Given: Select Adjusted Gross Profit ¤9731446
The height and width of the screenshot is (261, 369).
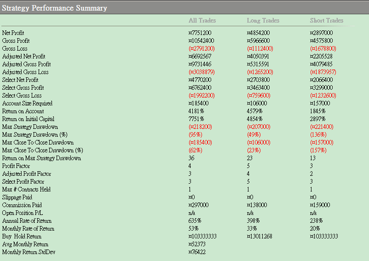Looking at the screenshot, I should pyautogui.click(x=200, y=64).
